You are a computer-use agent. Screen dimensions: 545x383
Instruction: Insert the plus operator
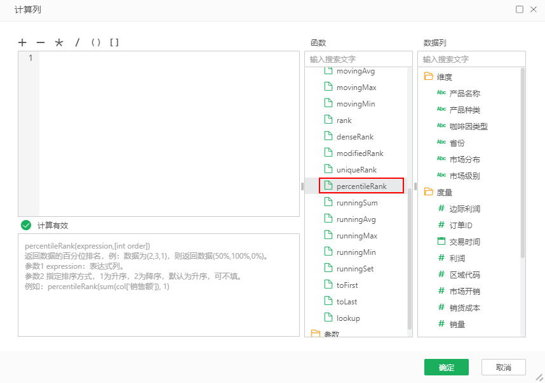tap(22, 42)
